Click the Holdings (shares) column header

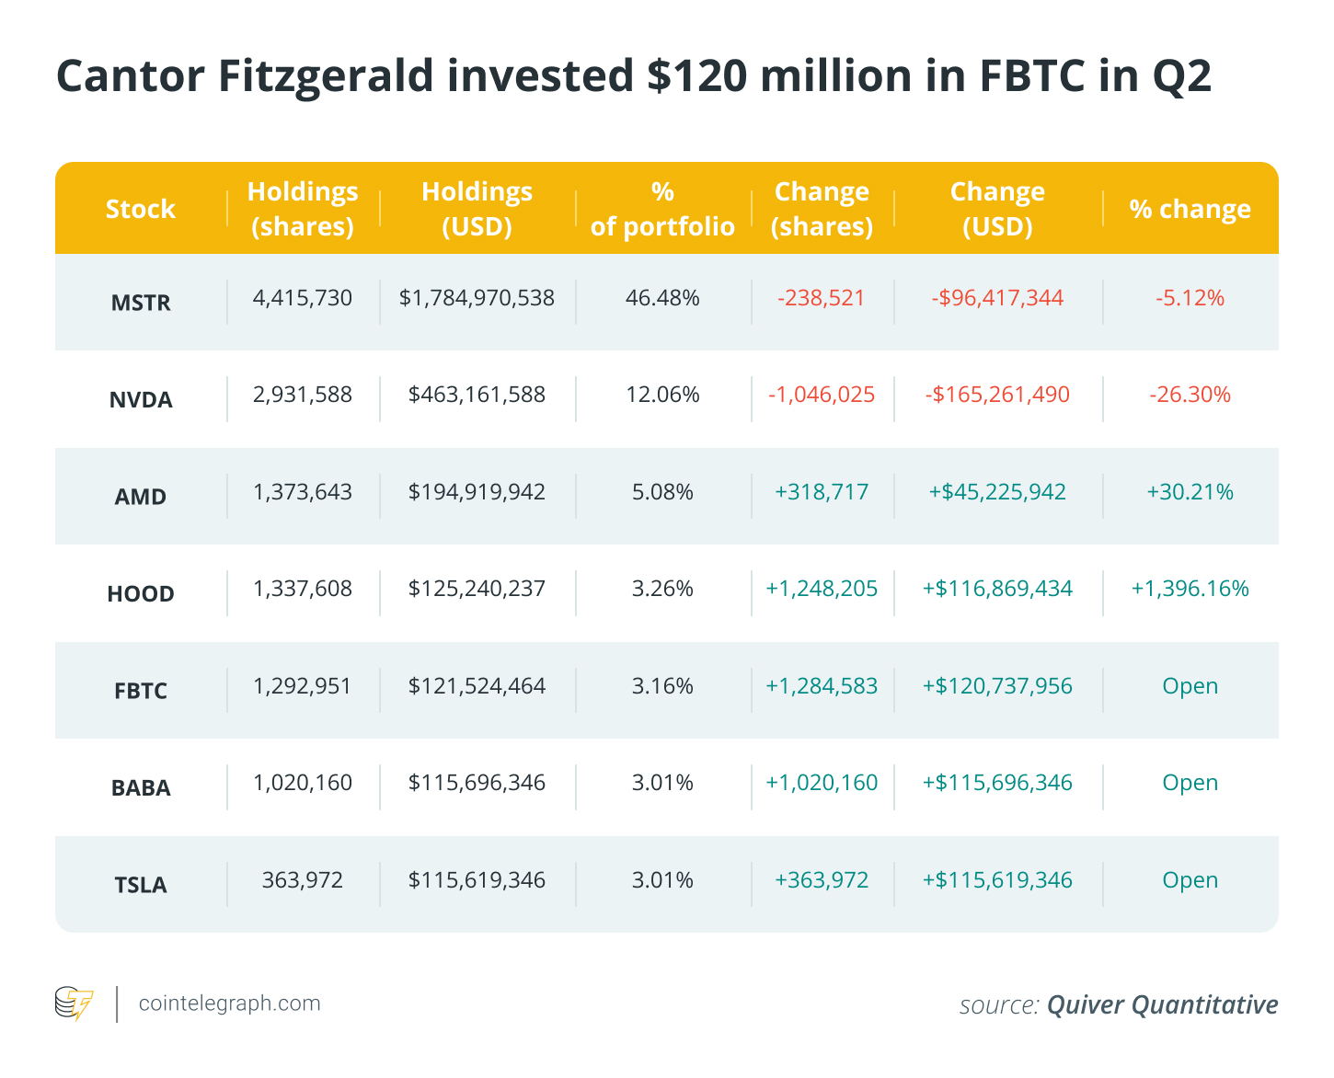[303, 209]
